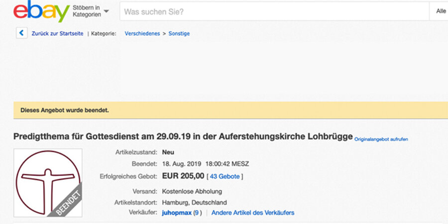Image resolution: width=448 pixels, height=224 pixels.
Task: Click the Kostenlose Abholung shipping text
Action: point(192,191)
